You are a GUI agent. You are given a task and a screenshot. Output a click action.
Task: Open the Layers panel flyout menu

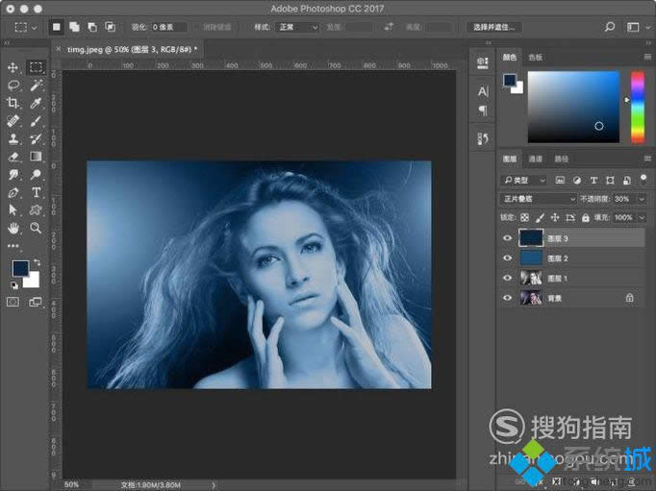click(x=647, y=159)
